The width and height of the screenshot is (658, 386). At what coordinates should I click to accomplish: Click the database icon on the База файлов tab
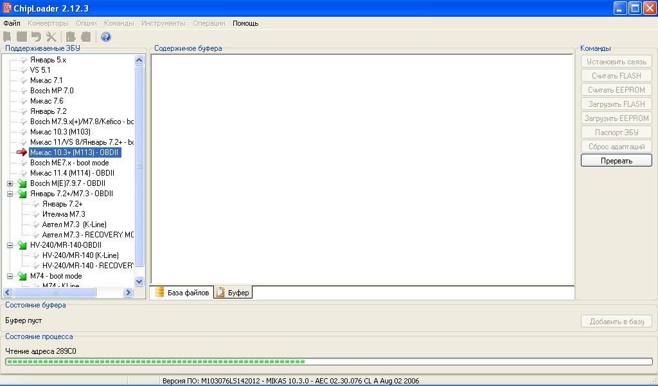click(x=159, y=292)
